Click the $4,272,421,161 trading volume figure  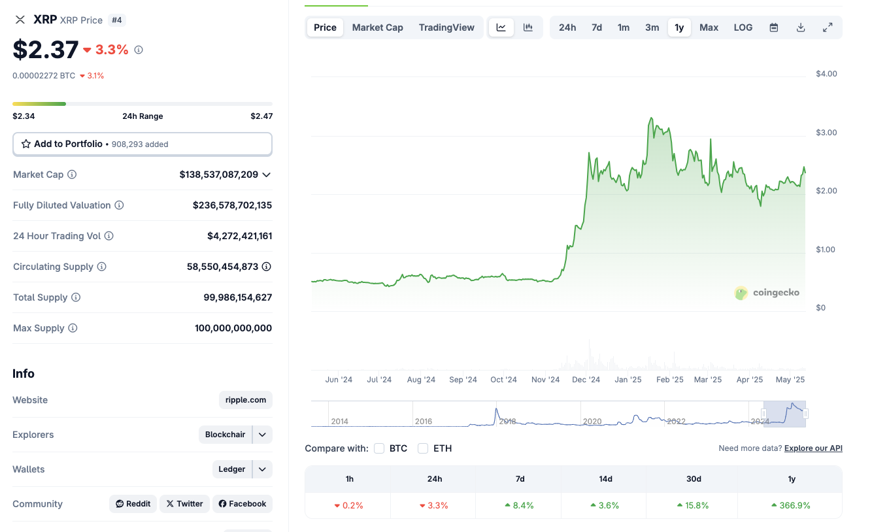click(x=239, y=236)
